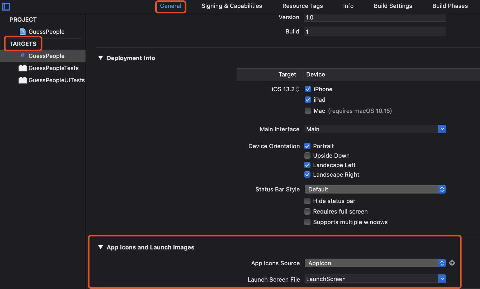Enable Supports multiple windows
Image resolution: width=480 pixels, height=289 pixels.
click(x=307, y=222)
